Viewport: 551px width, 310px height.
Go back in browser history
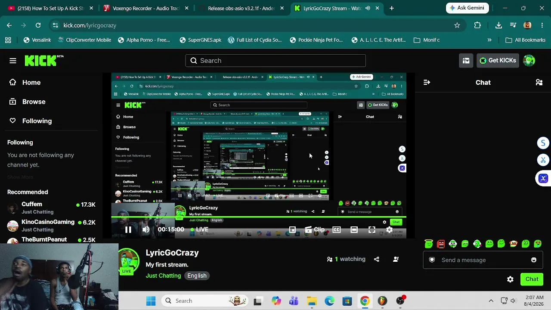(x=9, y=25)
